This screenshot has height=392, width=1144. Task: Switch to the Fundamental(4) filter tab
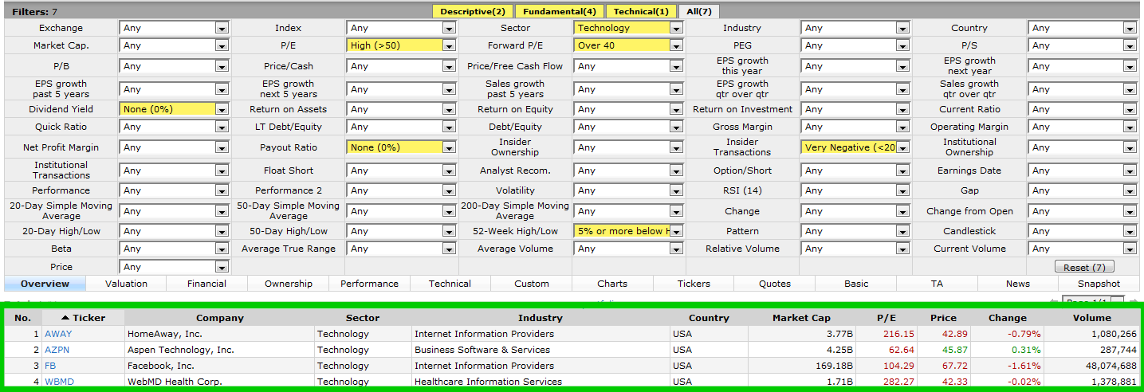[560, 11]
